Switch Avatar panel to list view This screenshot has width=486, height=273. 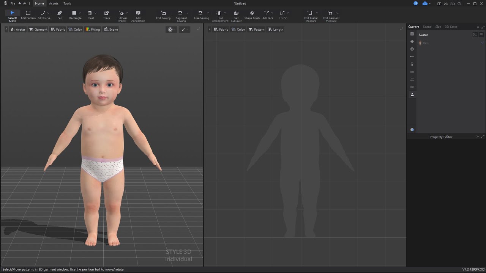[x=481, y=35]
